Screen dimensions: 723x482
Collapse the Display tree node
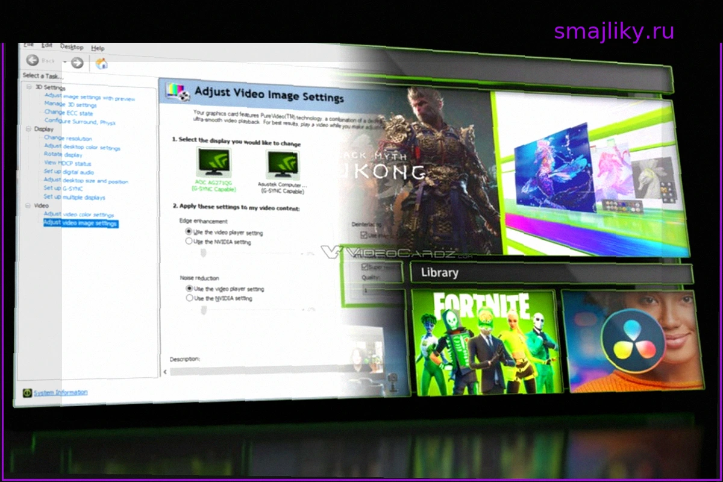28,129
